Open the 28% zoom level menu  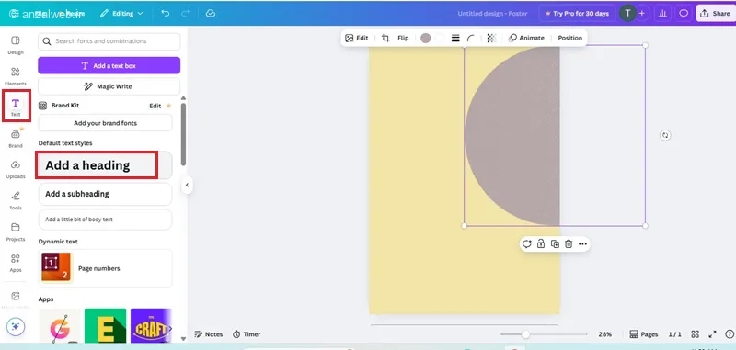tap(605, 334)
